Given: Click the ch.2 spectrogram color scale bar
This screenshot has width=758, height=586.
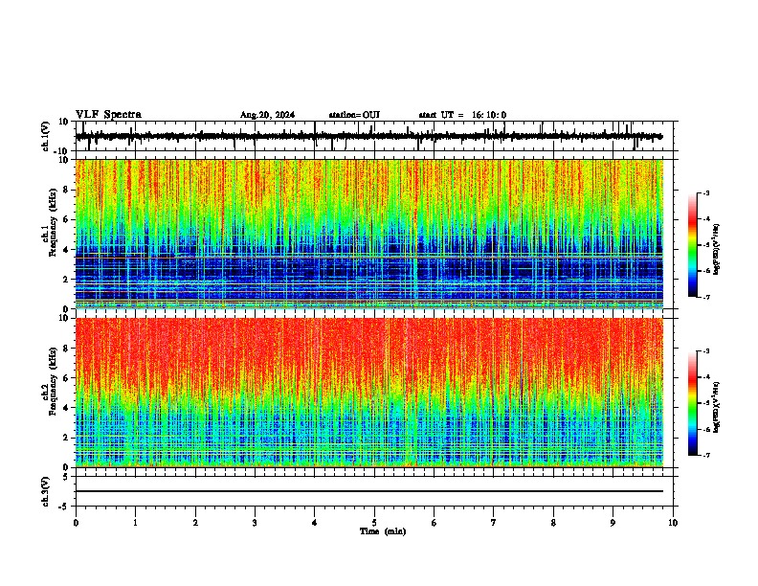Looking at the screenshot, I should click(692, 403).
